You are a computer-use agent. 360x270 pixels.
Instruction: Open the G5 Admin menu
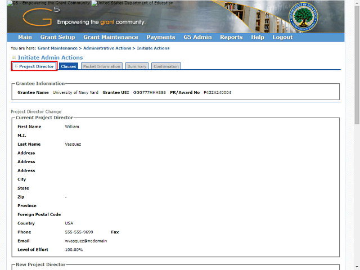[x=197, y=37]
